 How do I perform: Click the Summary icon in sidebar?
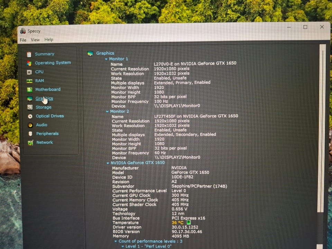click(29, 54)
